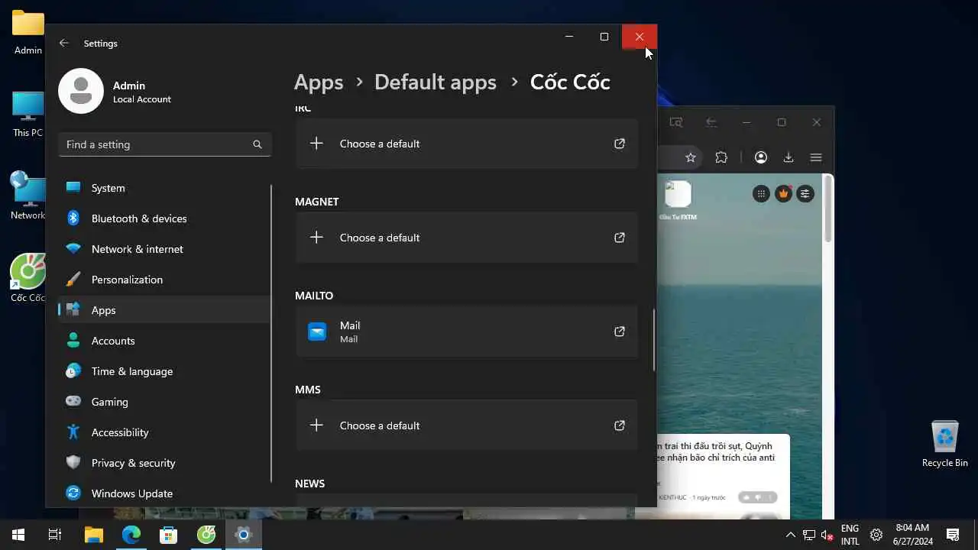Screen dimensions: 978x550
Task: Open Time & language settings
Action: (x=164, y=371)
